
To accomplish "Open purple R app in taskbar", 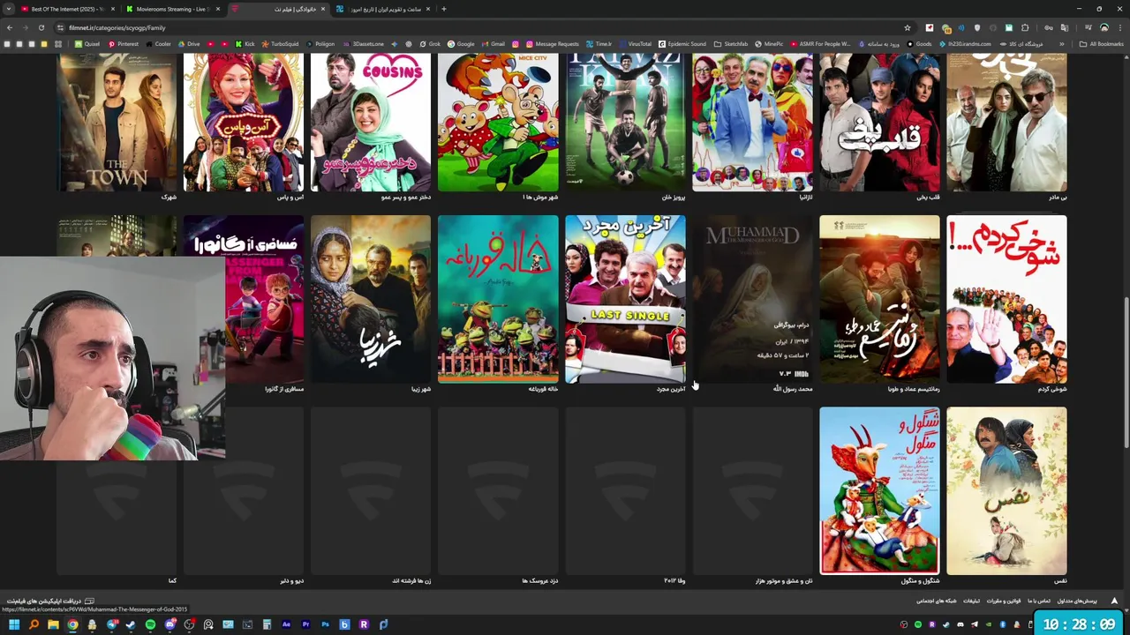I will pyautogui.click(x=364, y=624).
